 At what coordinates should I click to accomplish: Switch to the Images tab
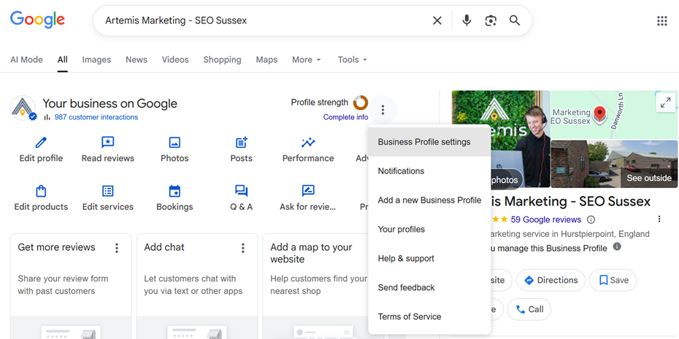96,60
